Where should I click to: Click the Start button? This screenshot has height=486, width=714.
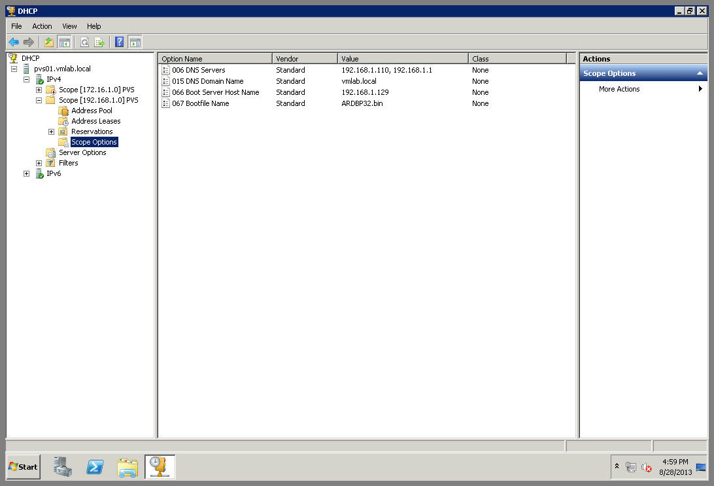click(23, 467)
